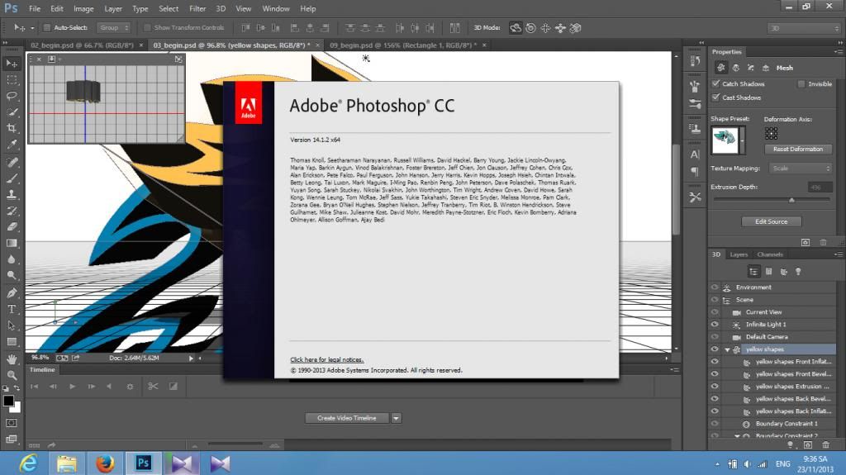Viewport: 846px width, 475px height.
Task: Click the Create Video Timeline button
Action: click(x=347, y=418)
